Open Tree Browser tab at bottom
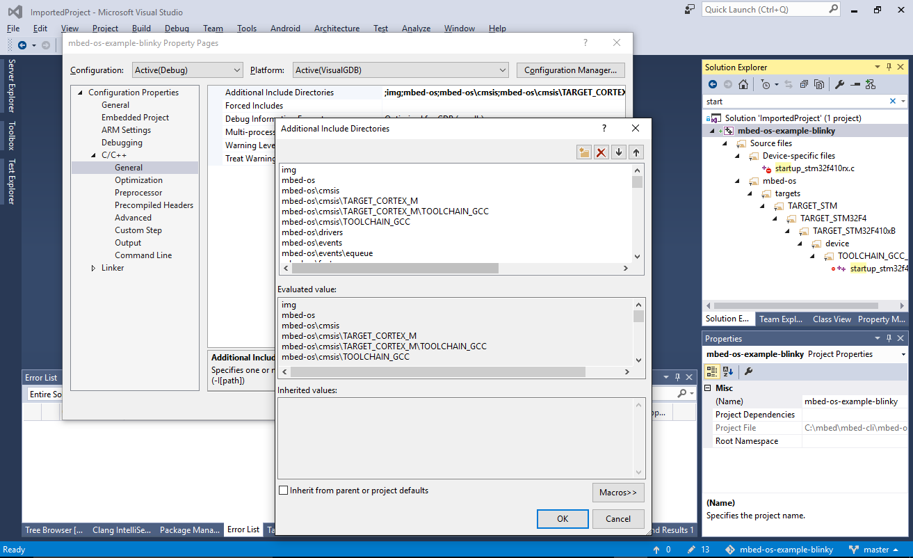Screen dimensions: 913x558 pyautogui.click(x=54, y=530)
